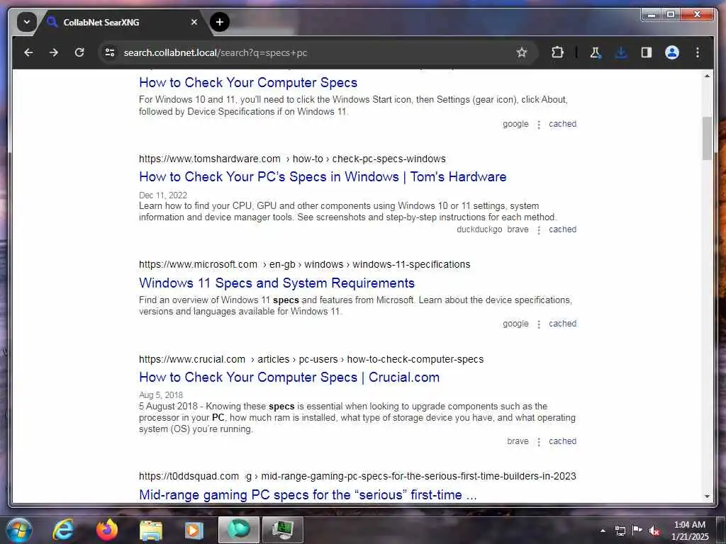Open Mid-range gaming PC specs result
Viewport: 726px width, 544px height.
(308, 495)
